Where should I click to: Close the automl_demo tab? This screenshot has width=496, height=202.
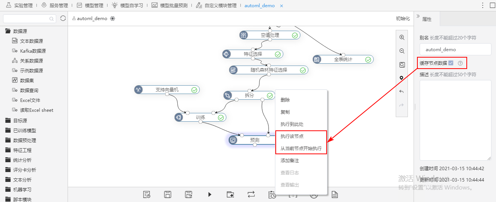(x=281, y=6)
